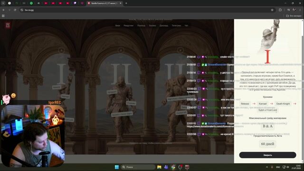This screenshot has width=304, height=171.
Task: Open the browser extensions puzzle icon
Action: click(x=280, y=10)
